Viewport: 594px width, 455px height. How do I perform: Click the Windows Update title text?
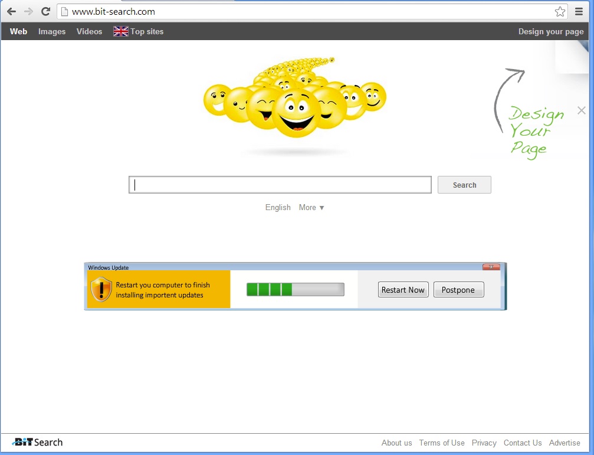pyautogui.click(x=109, y=267)
